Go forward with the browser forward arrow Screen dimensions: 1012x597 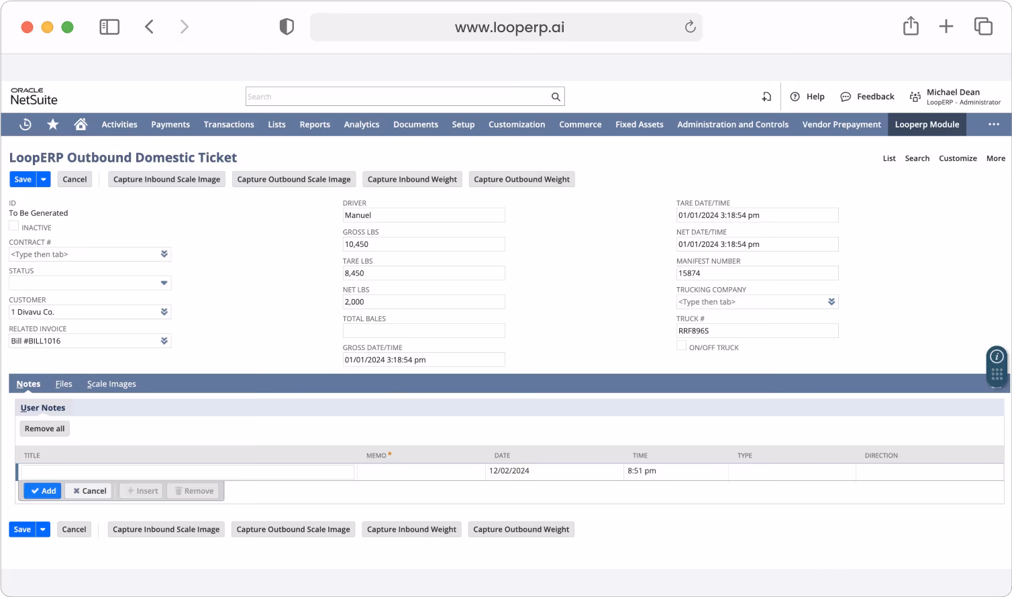pyautogui.click(x=185, y=27)
